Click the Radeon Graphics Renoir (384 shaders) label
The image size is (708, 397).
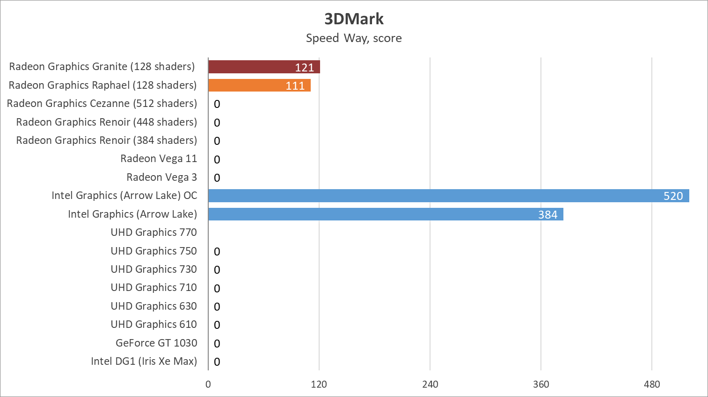[107, 140]
